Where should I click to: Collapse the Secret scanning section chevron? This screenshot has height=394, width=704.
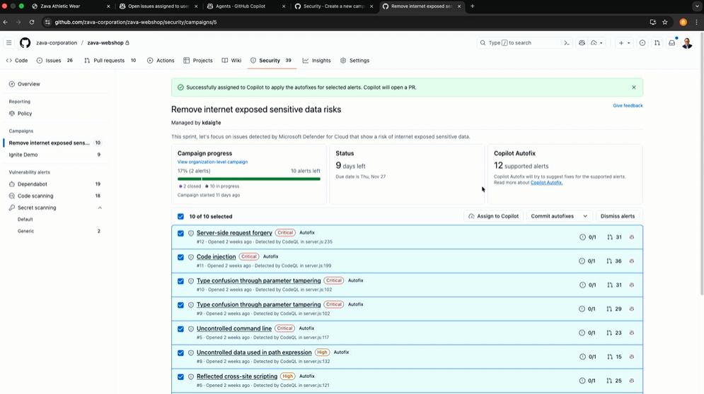100,208
